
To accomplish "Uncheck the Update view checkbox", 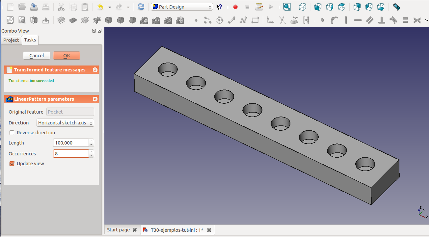I will pos(12,164).
